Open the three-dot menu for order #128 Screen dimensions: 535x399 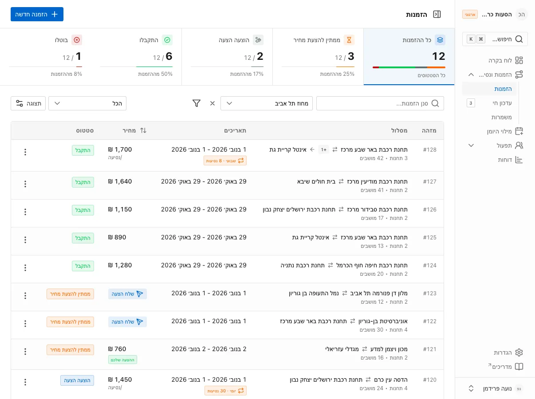[x=25, y=152]
